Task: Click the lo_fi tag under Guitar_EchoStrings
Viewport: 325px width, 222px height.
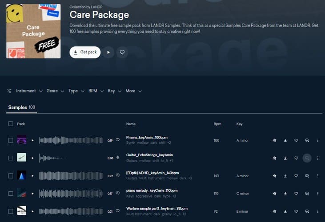Action: pos(164,161)
